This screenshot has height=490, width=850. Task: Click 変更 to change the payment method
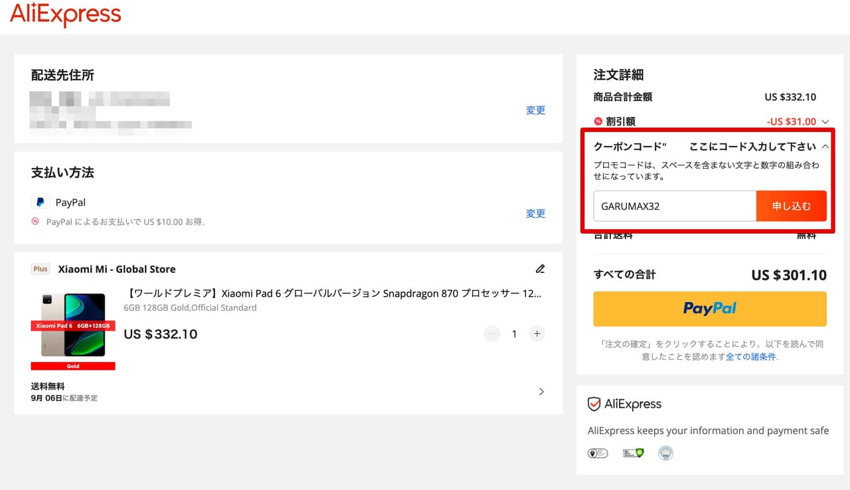535,213
